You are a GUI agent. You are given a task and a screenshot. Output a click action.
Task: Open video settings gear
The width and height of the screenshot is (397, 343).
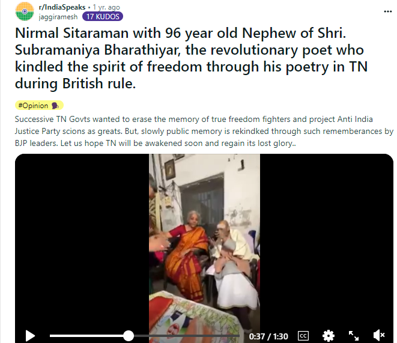click(x=329, y=336)
